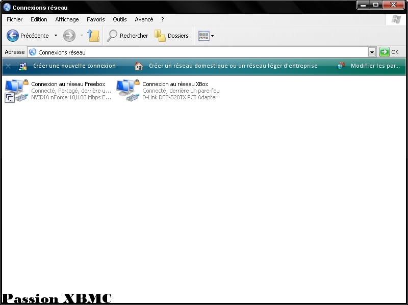The image size is (408, 305).
Task: Click the Connexions réseau title bar icon
Action: coord(7,7)
